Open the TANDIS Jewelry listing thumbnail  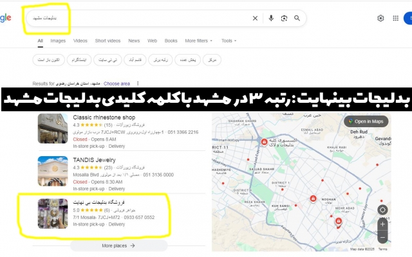pyautogui.click(x=53, y=171)
